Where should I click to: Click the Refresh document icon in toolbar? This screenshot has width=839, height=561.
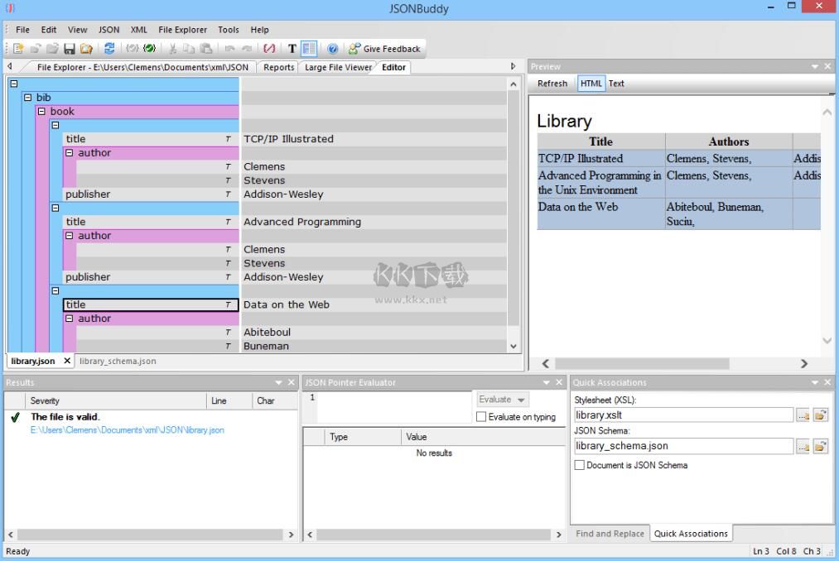pos(110,48)
